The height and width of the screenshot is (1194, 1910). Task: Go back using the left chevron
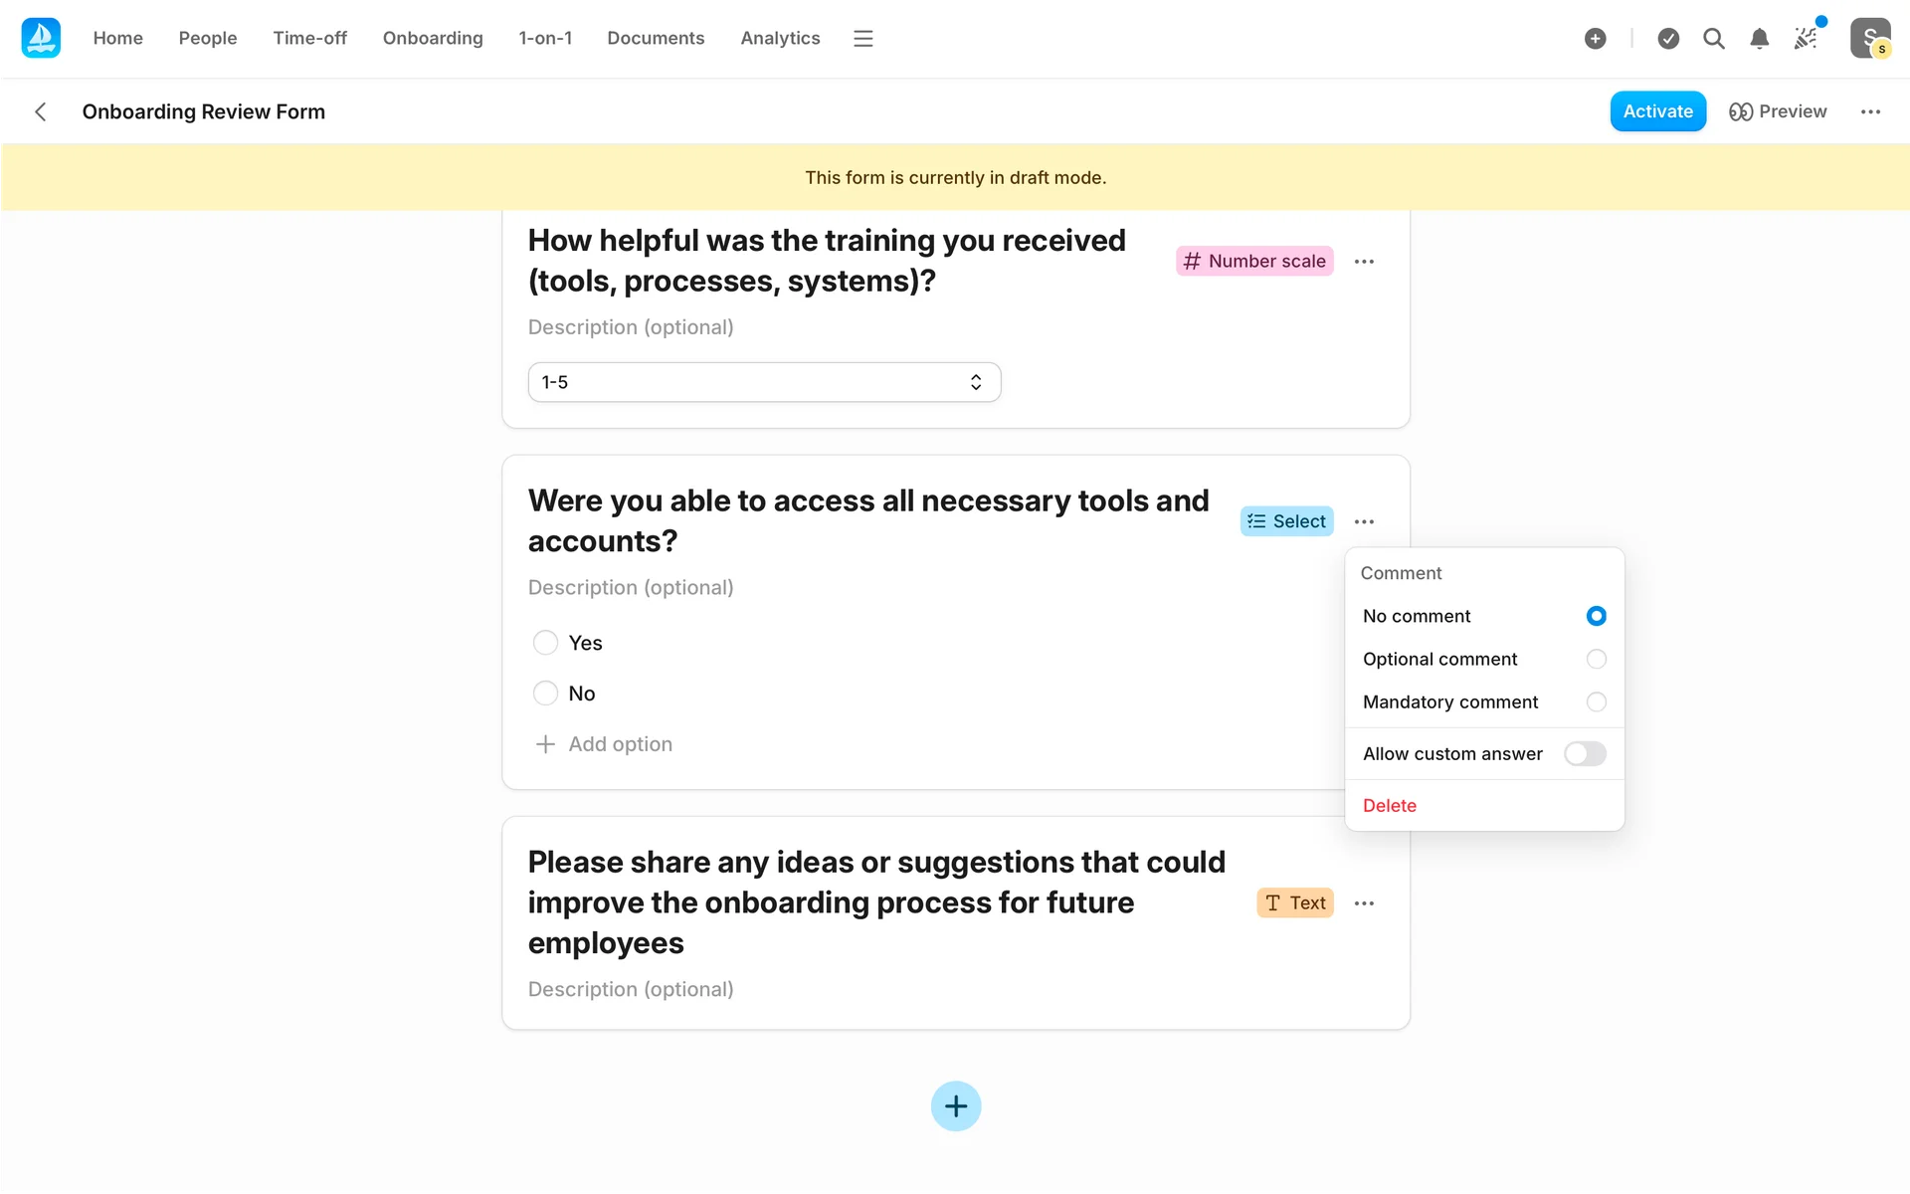[41, 111]
